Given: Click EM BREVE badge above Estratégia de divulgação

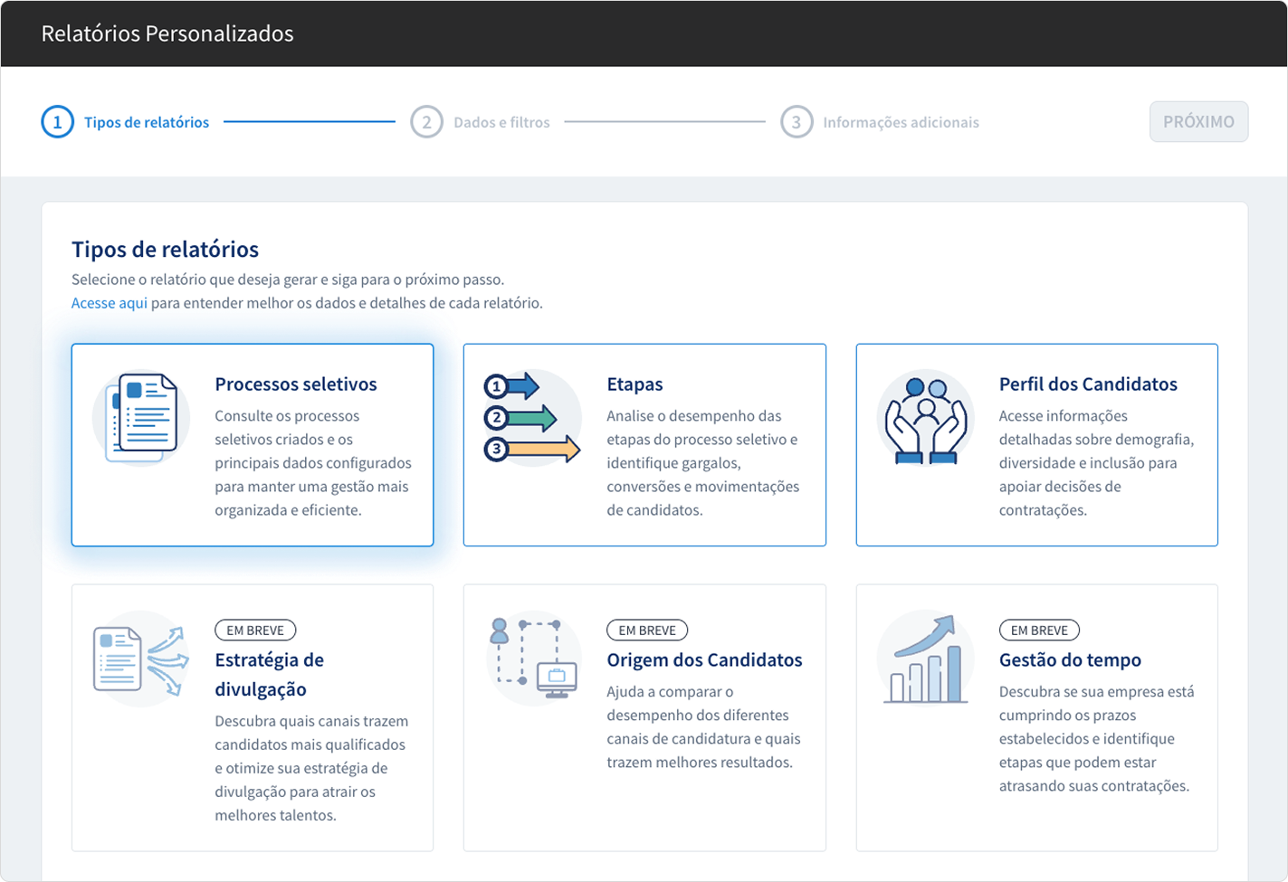Looking at the screenshot, I should click(x=255, y=631).
